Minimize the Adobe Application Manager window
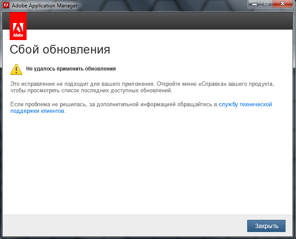 pyautogui.click(x=254, y=3)
